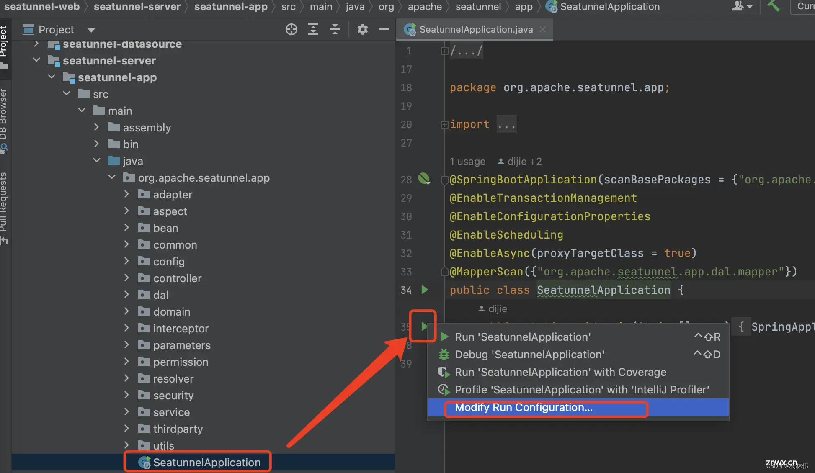Collapse the src folder
The width and height of the screenshot is (815, 473).
click(x=67, y=94)
